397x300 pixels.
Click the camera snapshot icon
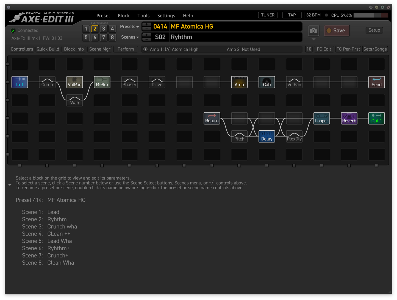pyautogui.click(x=313, y=31)
